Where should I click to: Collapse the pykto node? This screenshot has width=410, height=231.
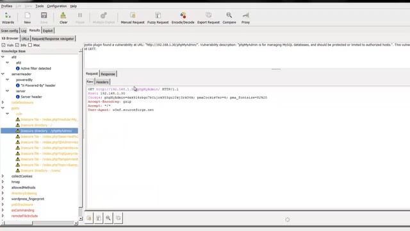[x=3, y=108]
